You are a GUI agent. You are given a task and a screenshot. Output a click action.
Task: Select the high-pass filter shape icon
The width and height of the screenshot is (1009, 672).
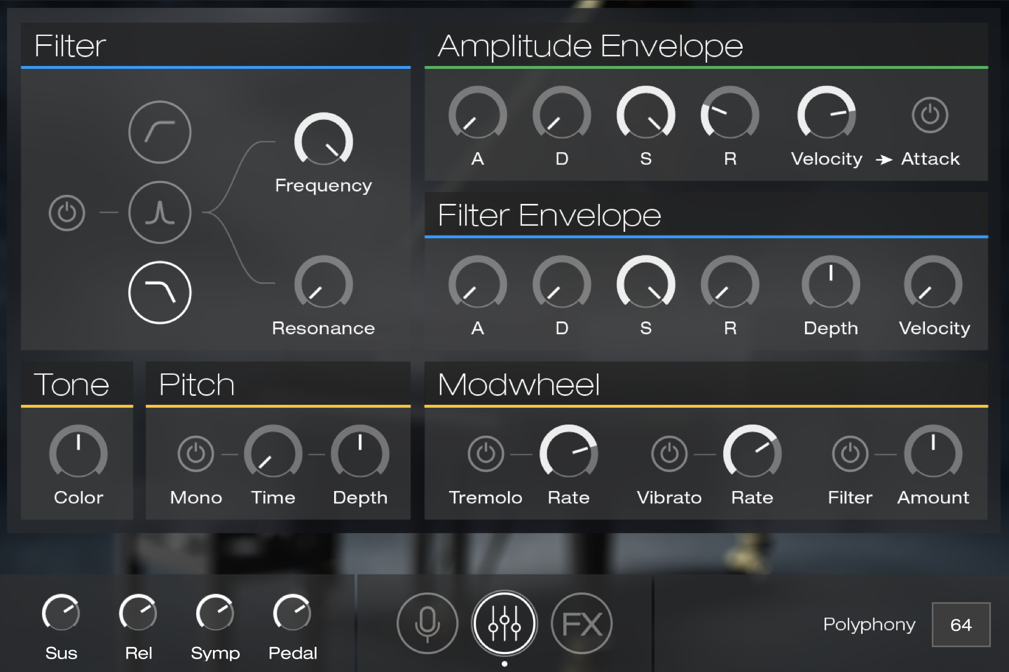[160, 132]
